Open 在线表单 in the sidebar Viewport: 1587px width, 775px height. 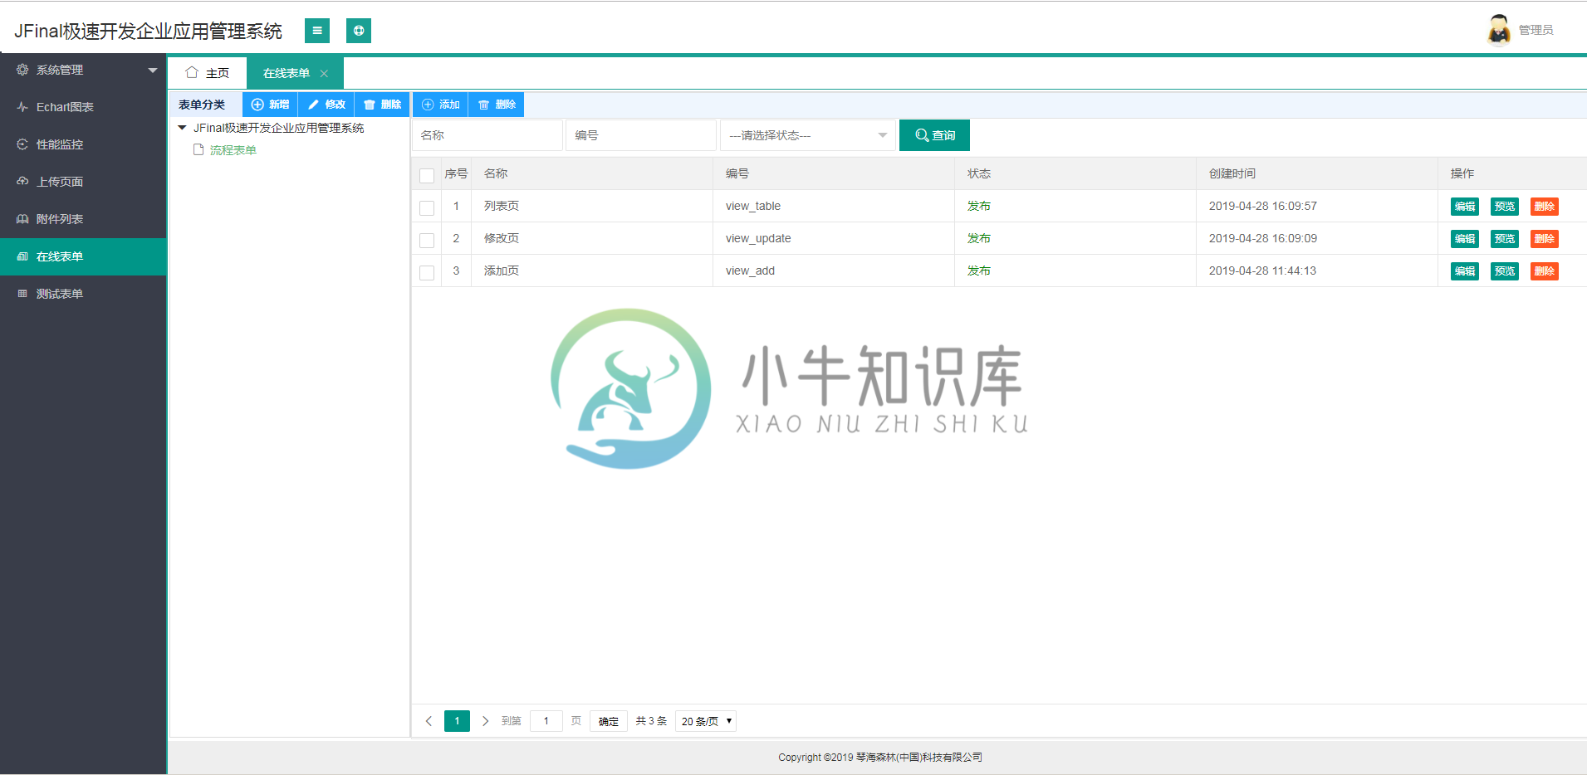click(83, 256)
